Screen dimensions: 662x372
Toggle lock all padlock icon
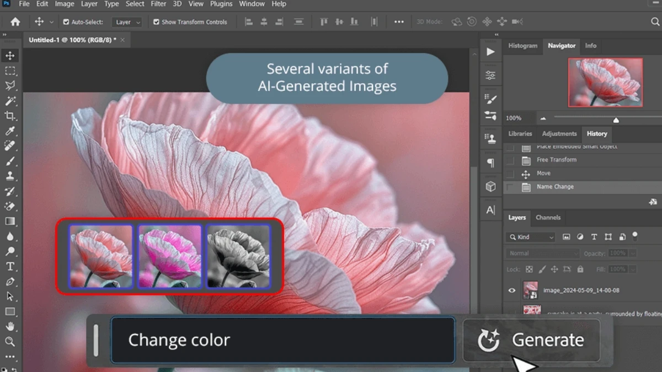580,269
